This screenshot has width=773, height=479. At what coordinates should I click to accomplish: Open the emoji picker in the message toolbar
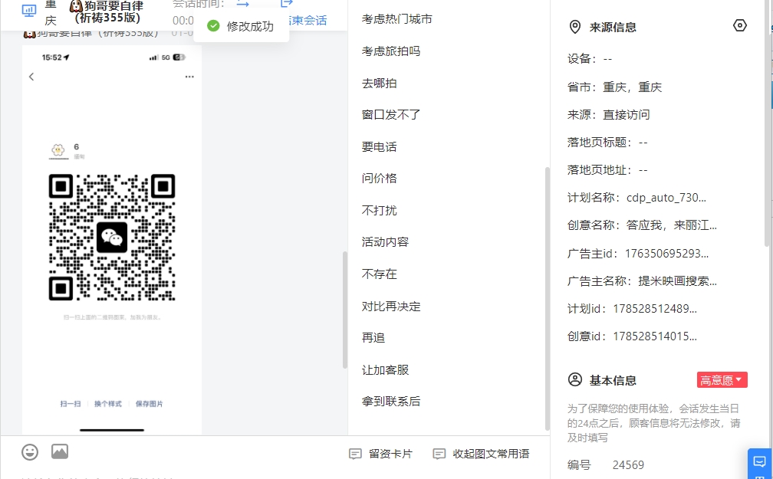[x=30, y=452]
